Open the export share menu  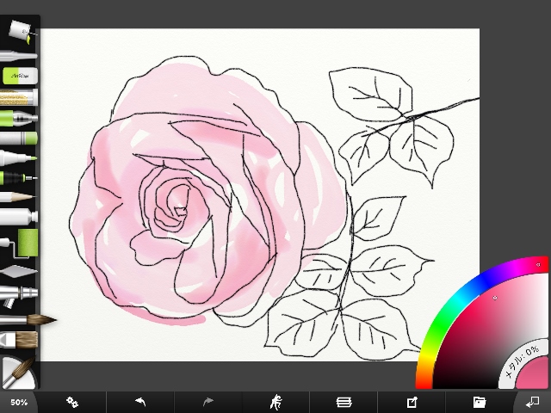[x=412, y=402]
